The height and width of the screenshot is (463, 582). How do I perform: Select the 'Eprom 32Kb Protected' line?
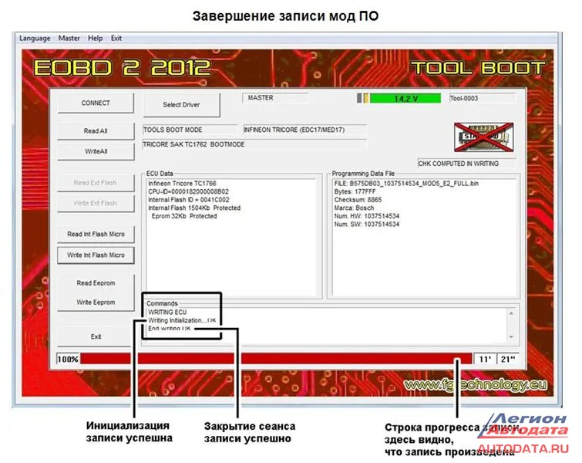click(x=184, y=216)
